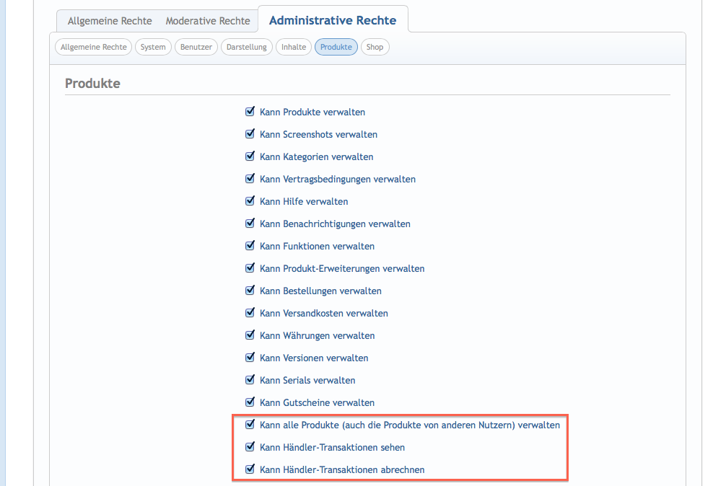
Task: Switch to the Moderative Rechte tab
Action: point(208,21)
